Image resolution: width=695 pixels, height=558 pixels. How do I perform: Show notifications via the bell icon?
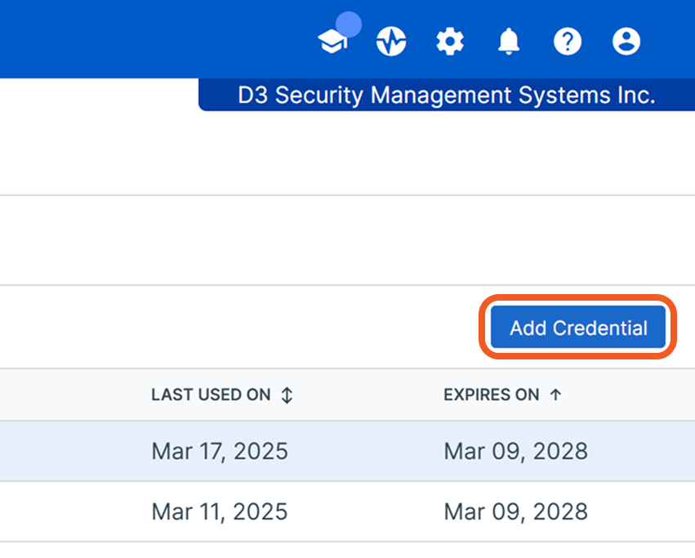[509, 41]
